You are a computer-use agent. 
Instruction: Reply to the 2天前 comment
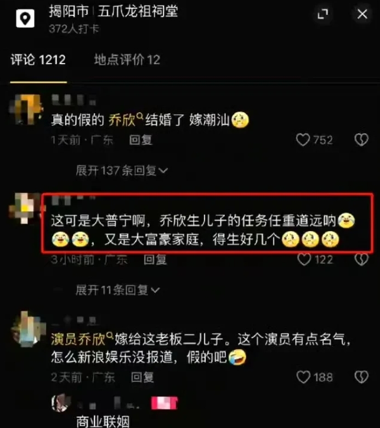pyautogui.click(x=143, y=378)
